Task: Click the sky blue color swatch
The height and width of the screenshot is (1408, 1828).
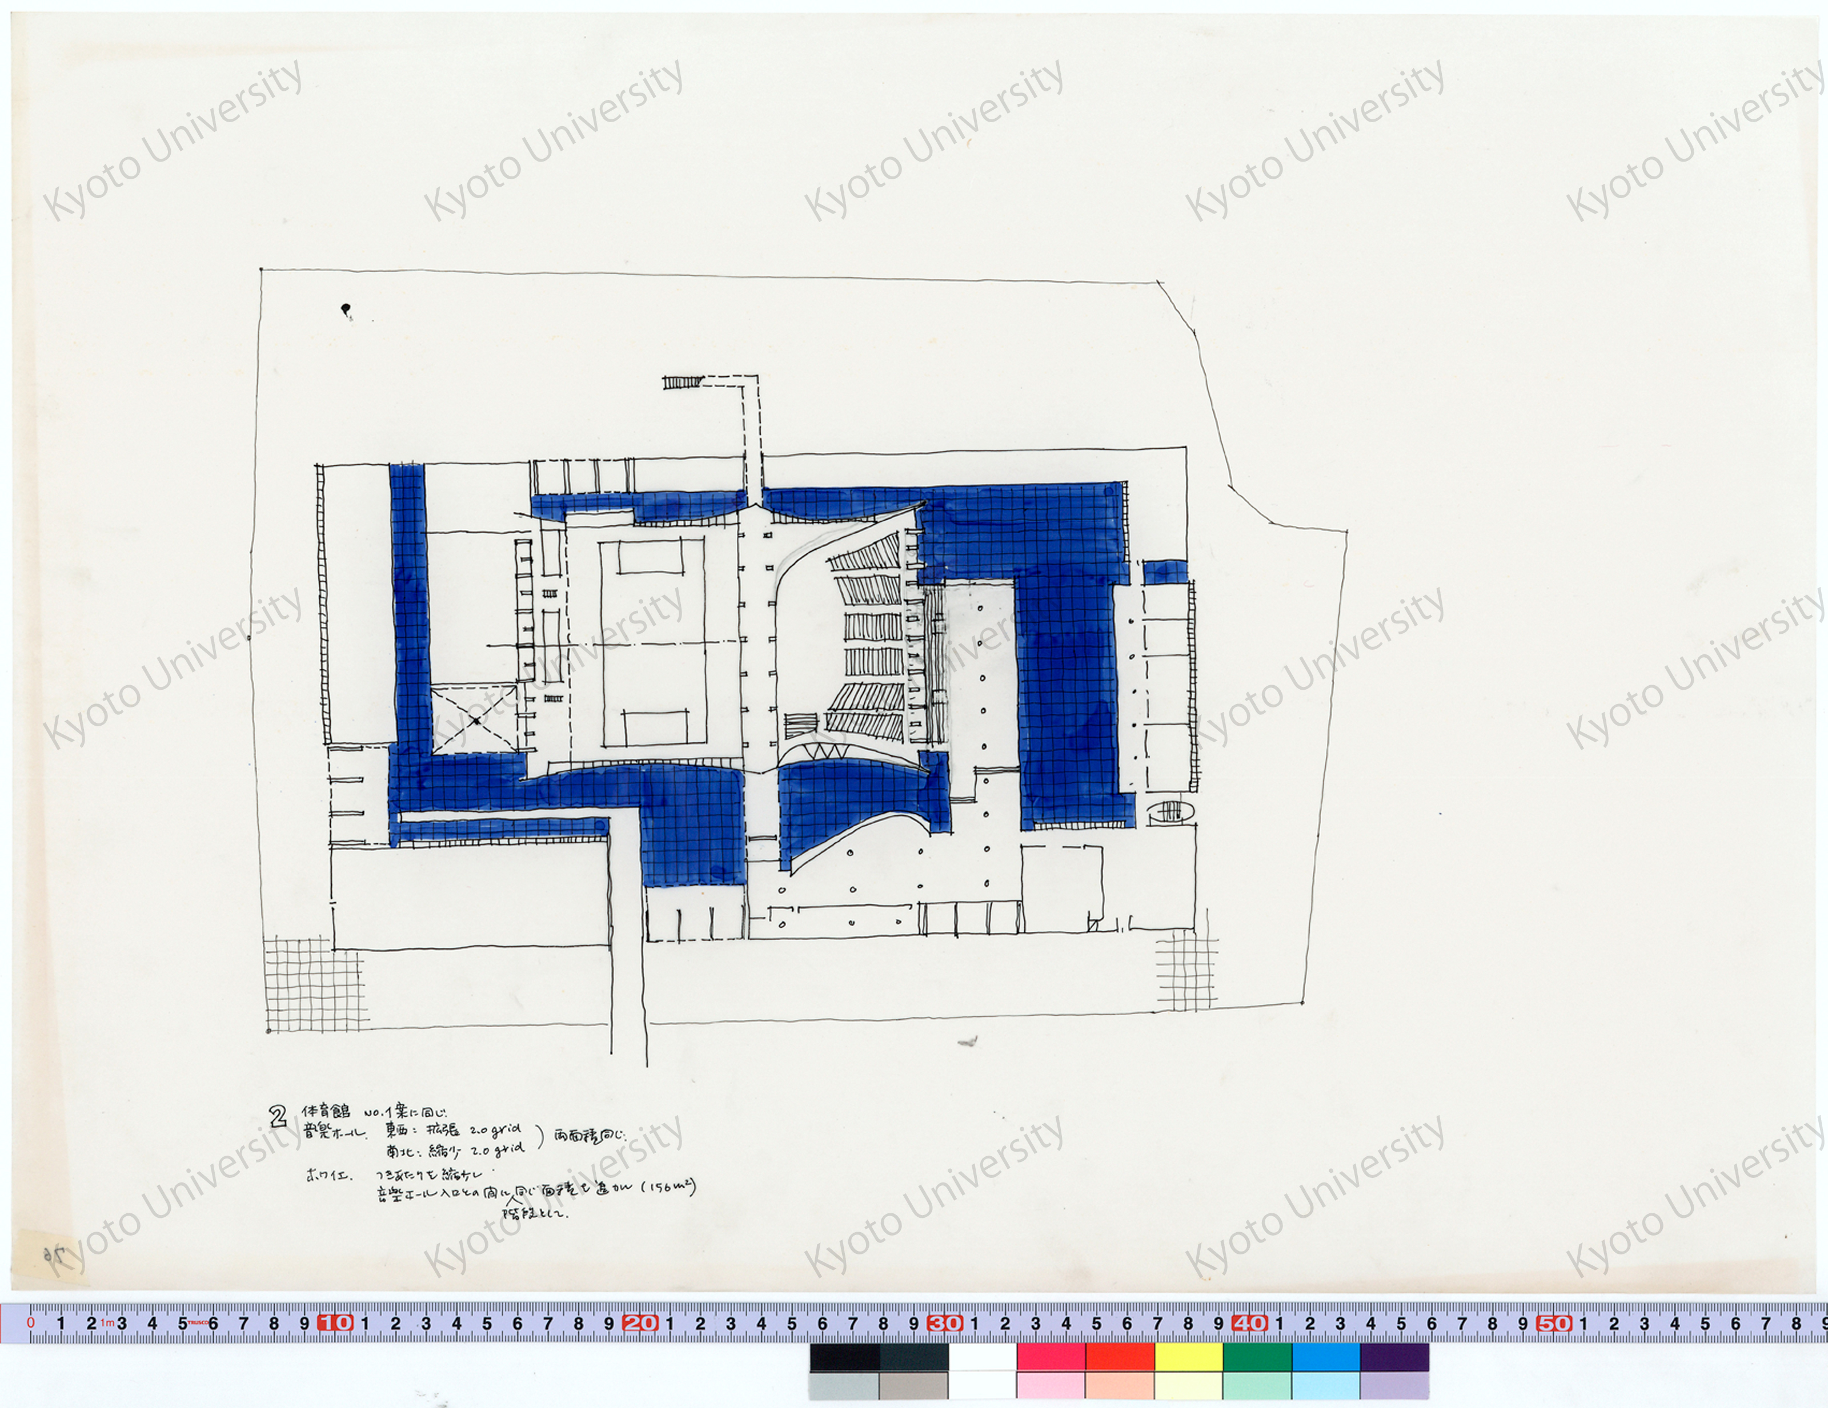Action: (1326, 1357)
